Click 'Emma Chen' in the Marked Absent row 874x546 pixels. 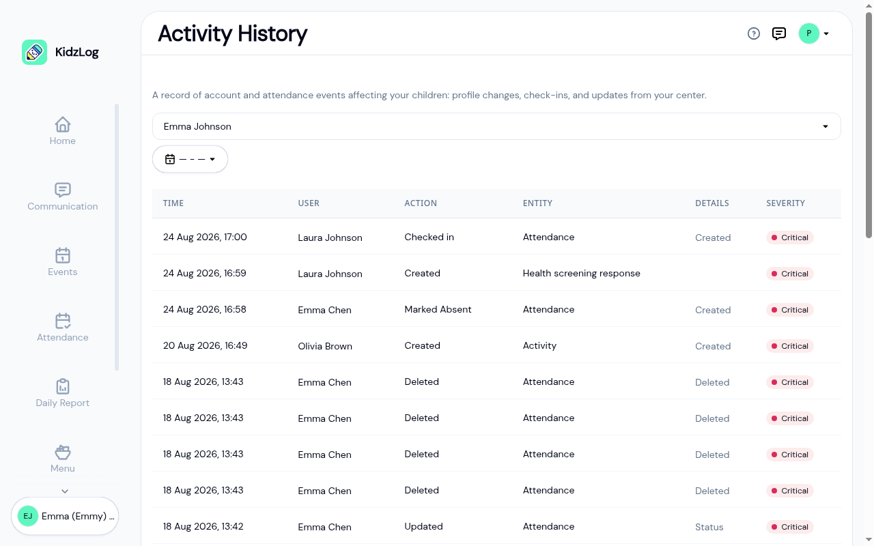(324, 311)
